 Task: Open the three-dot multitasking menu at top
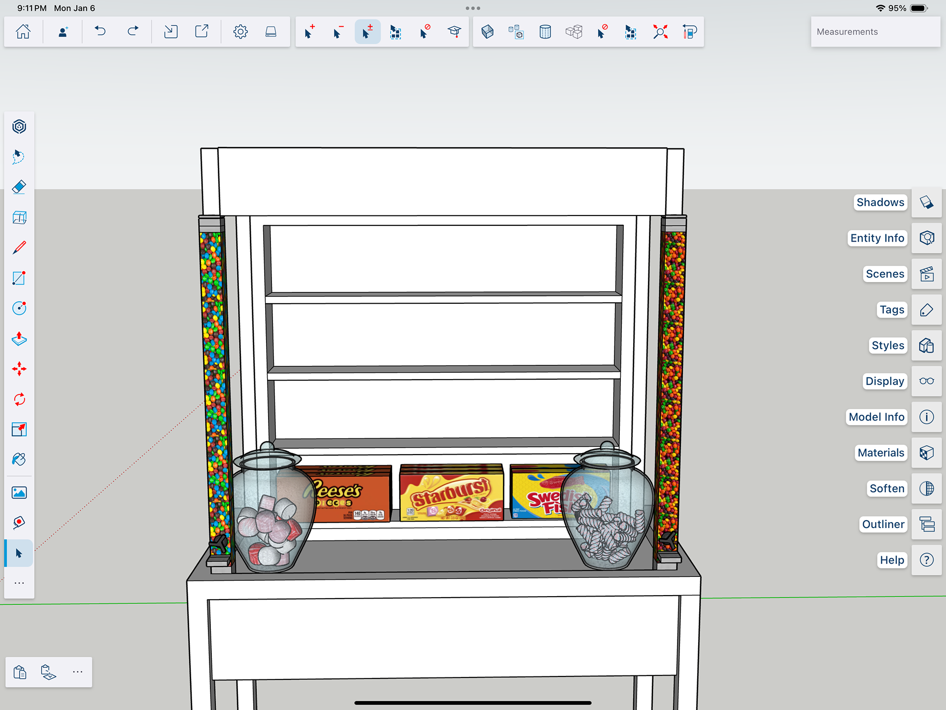pyautogui.click(x=473, y=8)
